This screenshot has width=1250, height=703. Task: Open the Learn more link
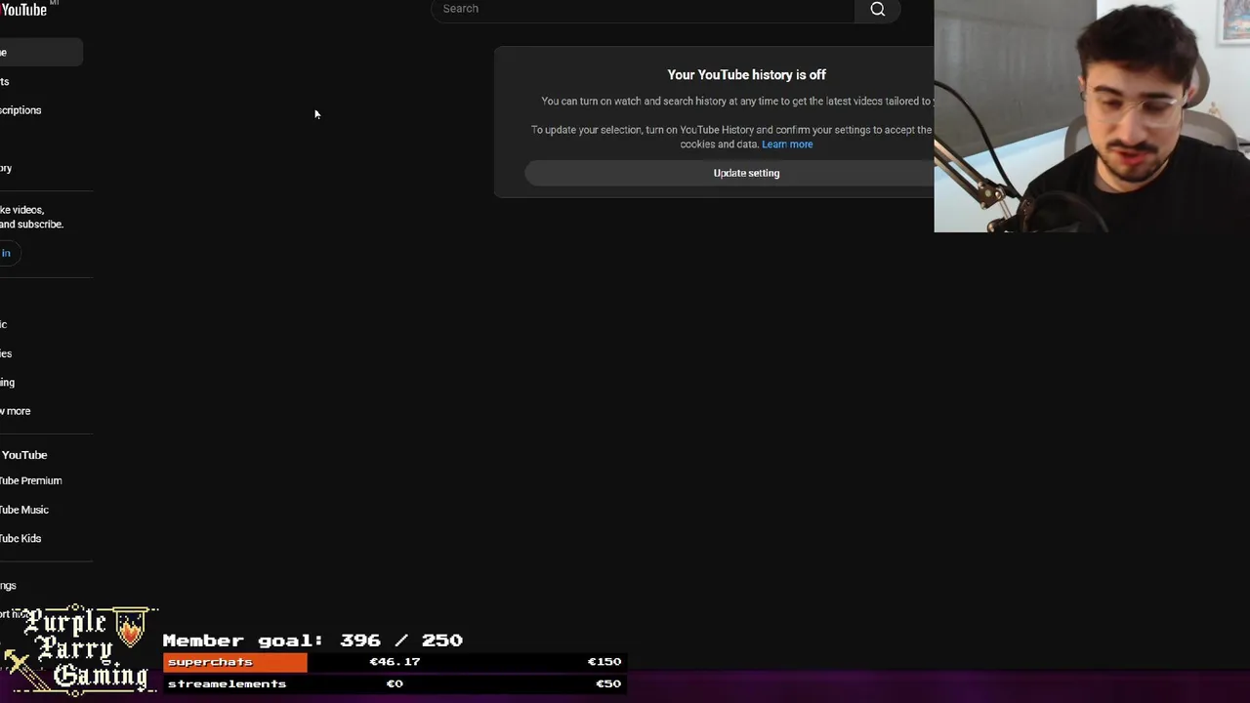click(787, 145)
